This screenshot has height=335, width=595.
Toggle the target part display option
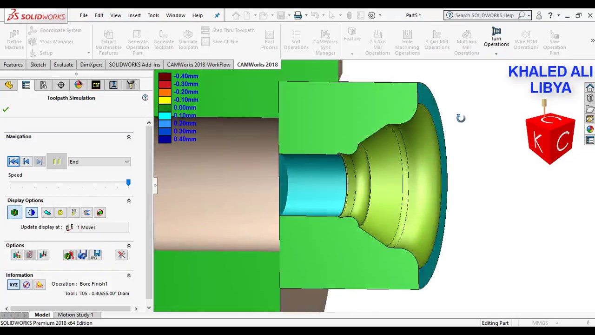coord(100,213)
